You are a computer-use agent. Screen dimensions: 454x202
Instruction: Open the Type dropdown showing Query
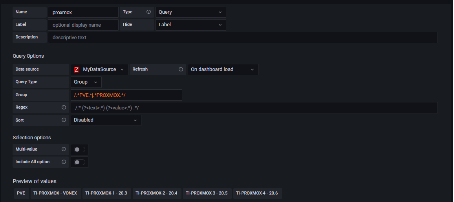(190, 12)
